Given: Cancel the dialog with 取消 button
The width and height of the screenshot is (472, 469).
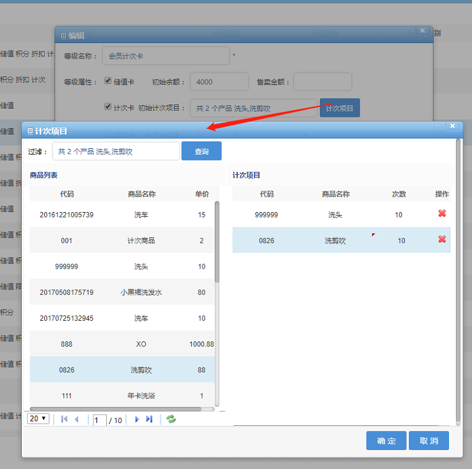Looking at the screenshot, I should click(429, 441).
